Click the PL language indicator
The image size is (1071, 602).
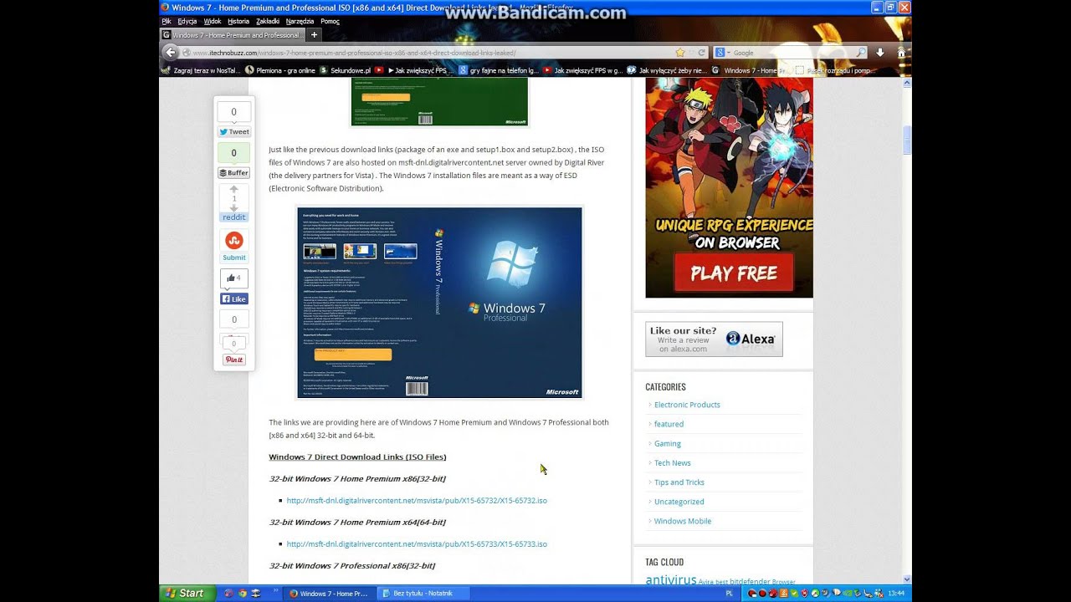coord(730,594)
